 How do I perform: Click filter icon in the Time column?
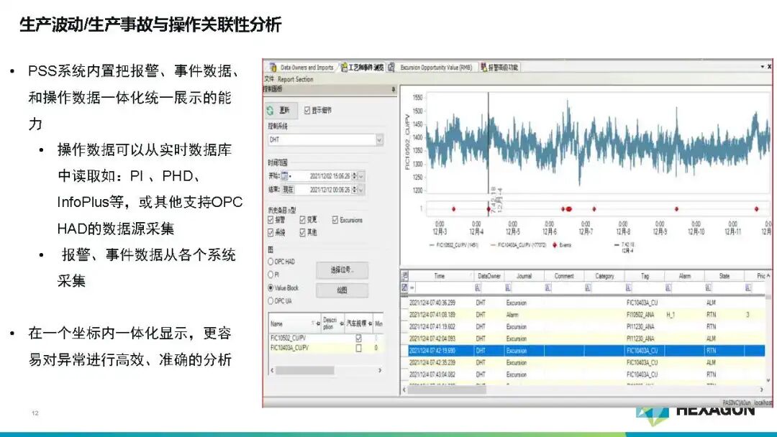point(412,287)
